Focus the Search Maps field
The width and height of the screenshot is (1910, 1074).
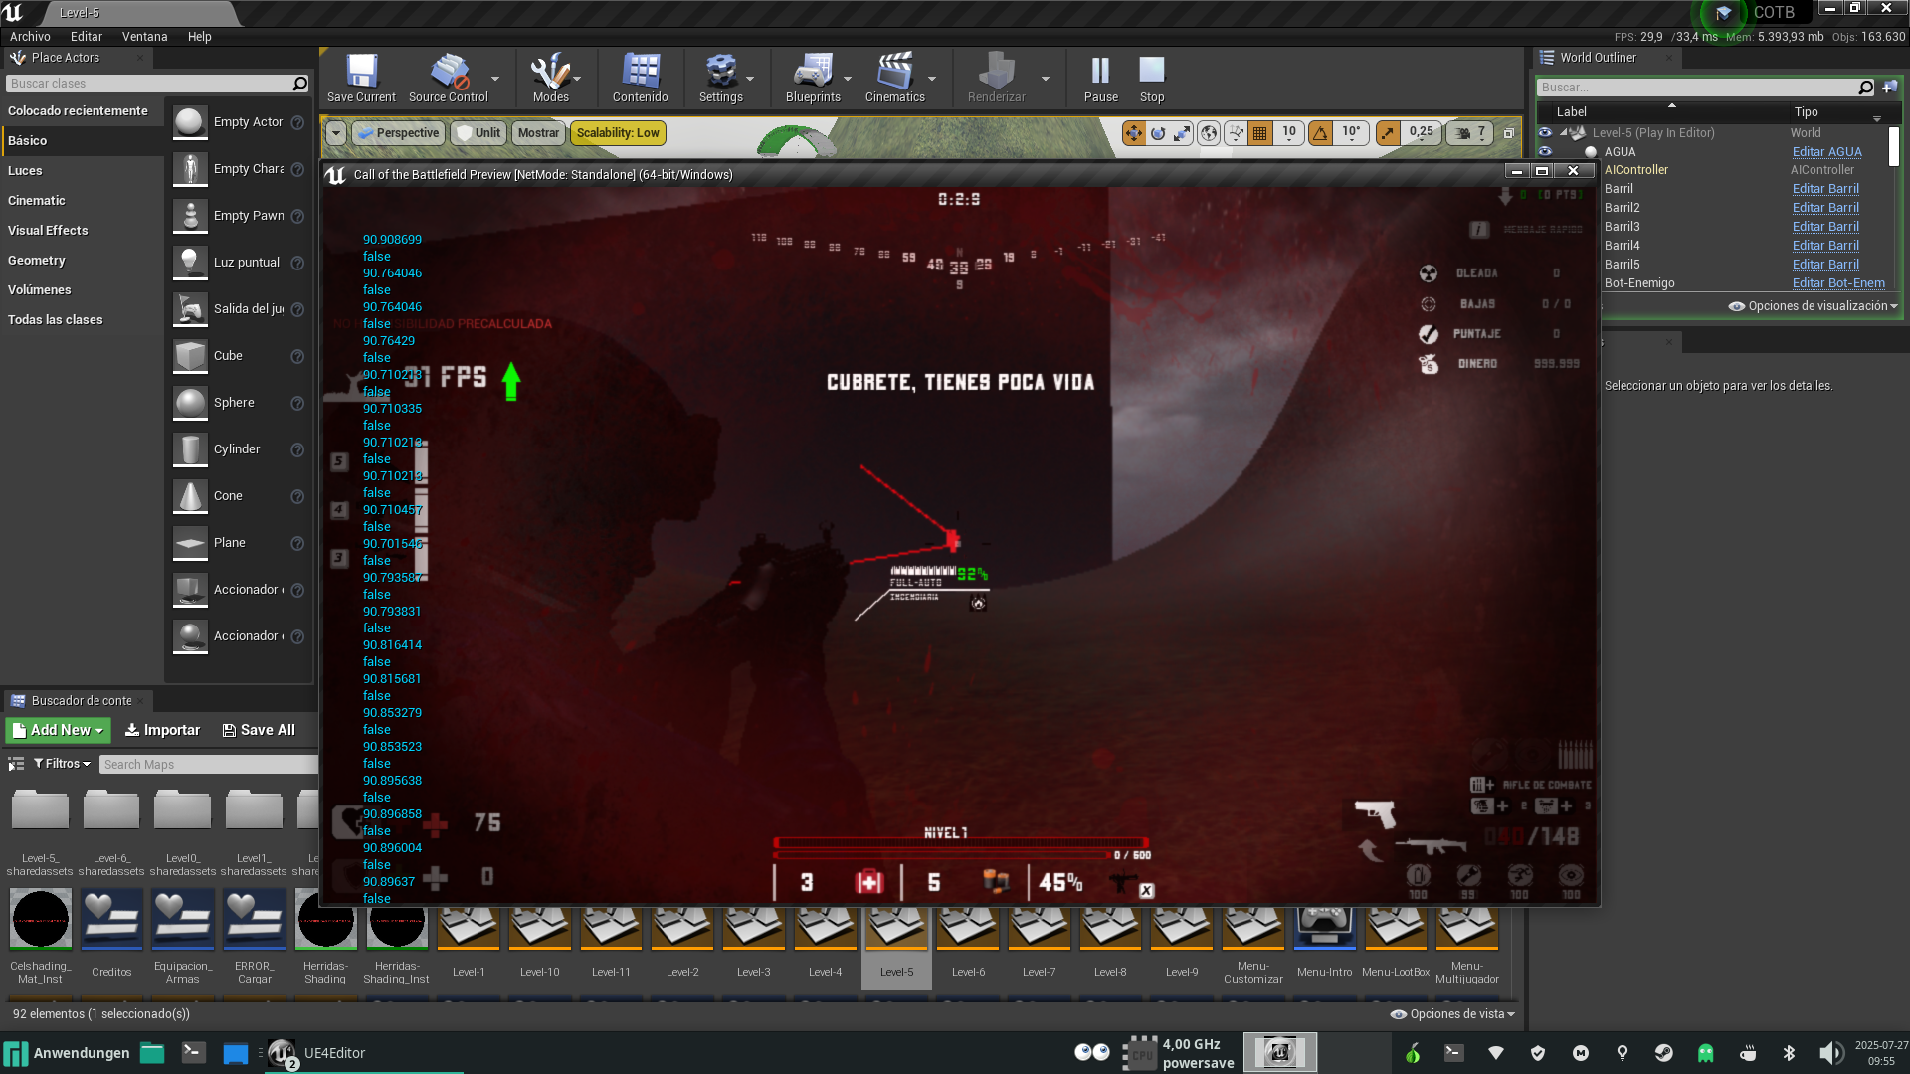[x=209, y=765]
